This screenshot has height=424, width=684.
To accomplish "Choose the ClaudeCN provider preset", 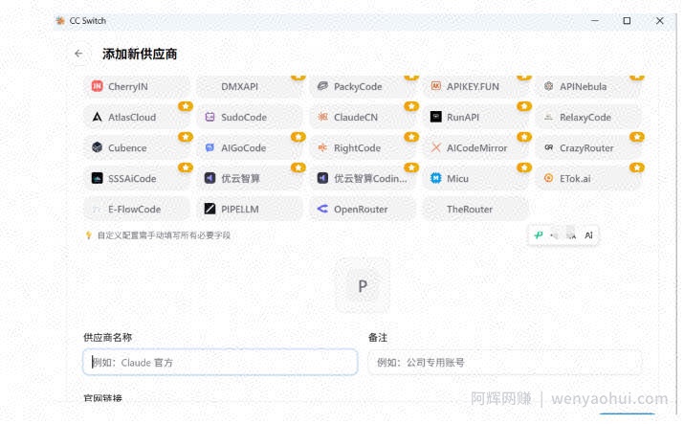I will pos(363,117).
